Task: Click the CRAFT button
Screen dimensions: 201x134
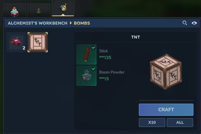Action: [x=166, y=110]
